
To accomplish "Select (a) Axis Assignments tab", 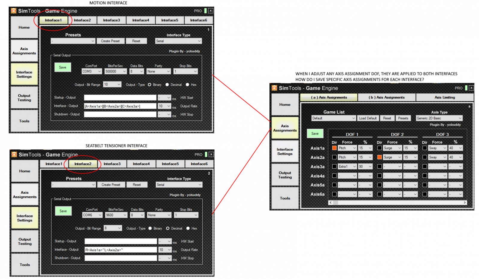I will [x=329, y=97].
